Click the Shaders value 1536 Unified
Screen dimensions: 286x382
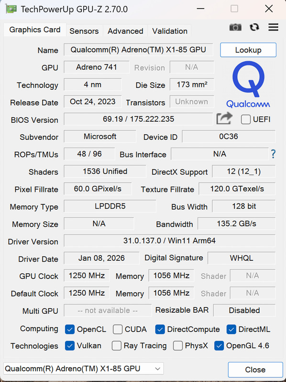[x=105, y=171]
